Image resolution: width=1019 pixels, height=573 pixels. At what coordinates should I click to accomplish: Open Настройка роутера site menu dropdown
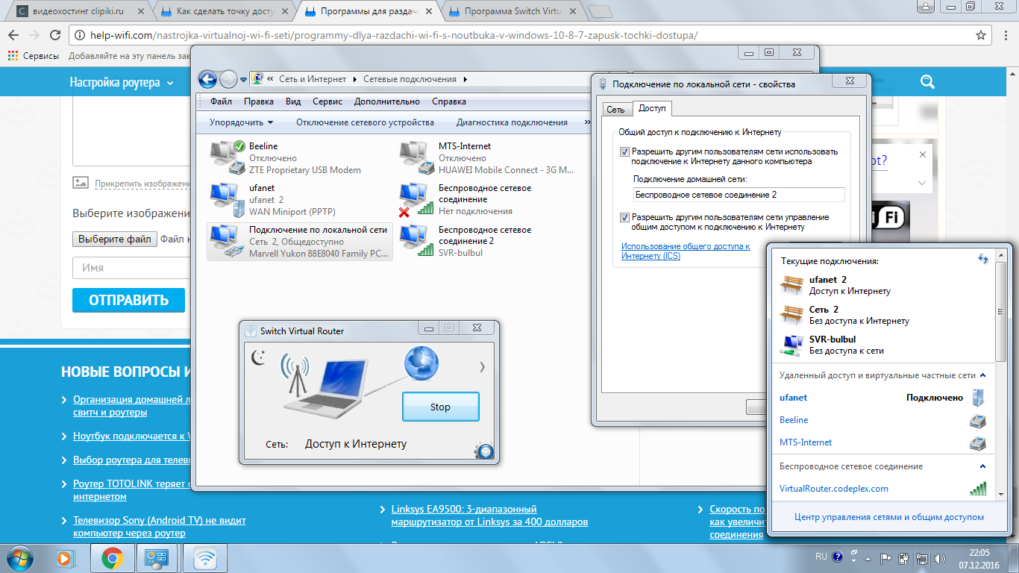(122, 83)
